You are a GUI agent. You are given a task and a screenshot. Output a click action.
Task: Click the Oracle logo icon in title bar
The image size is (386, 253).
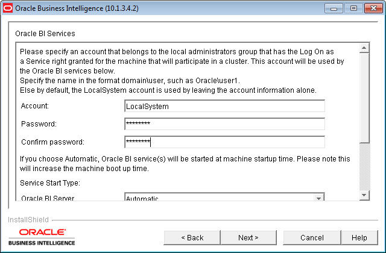pos(8,8)
